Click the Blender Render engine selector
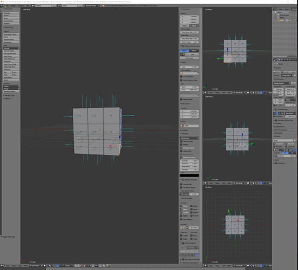This screenshot has height=270, width=298. (92, 6)
